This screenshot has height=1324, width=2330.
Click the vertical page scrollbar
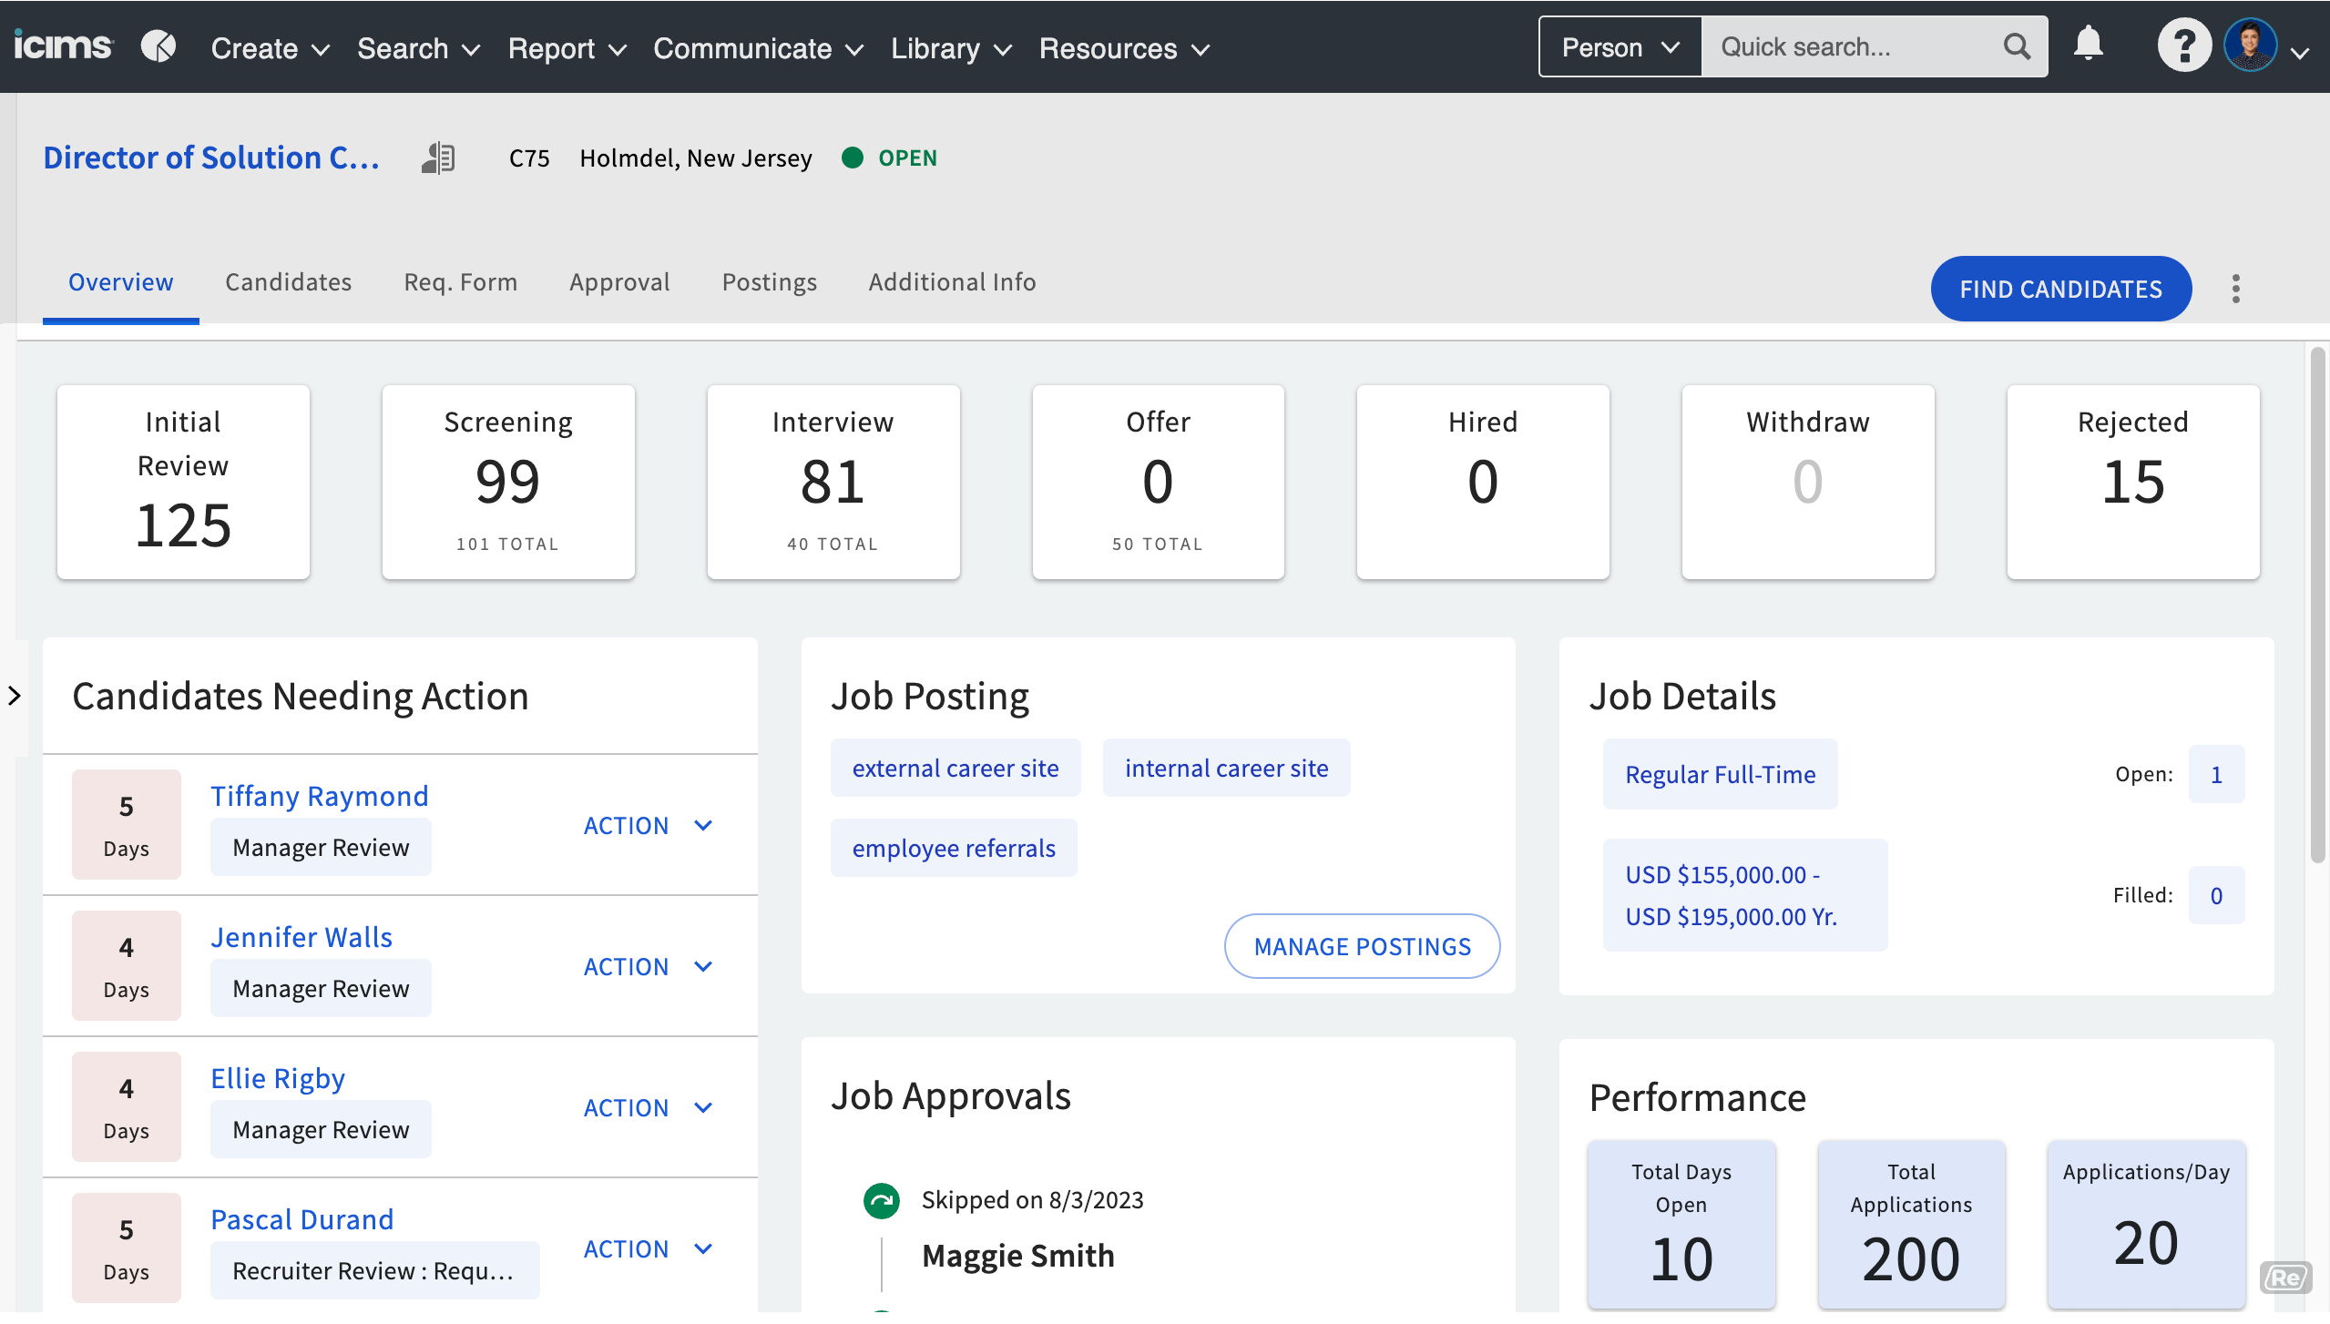point(2317,606)
